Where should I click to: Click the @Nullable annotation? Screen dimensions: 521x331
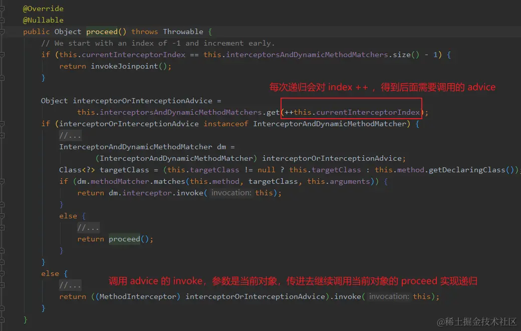43,20
